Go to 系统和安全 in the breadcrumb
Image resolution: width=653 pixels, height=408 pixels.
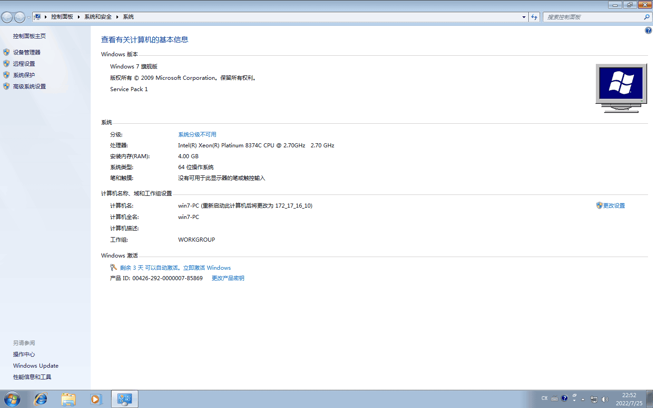tap(98, 17)
